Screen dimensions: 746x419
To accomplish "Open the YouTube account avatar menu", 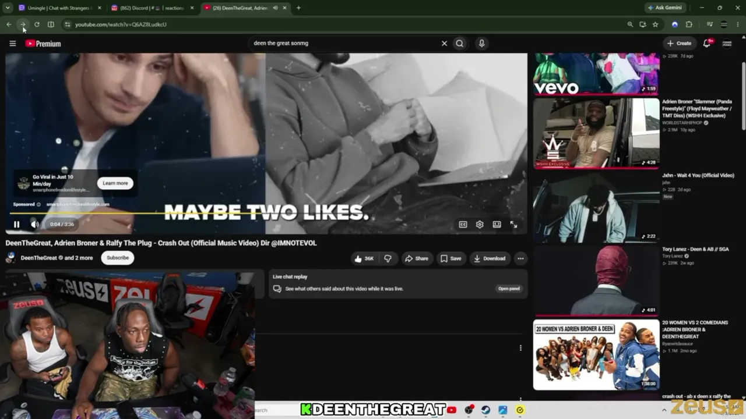I will coord(727,43).
